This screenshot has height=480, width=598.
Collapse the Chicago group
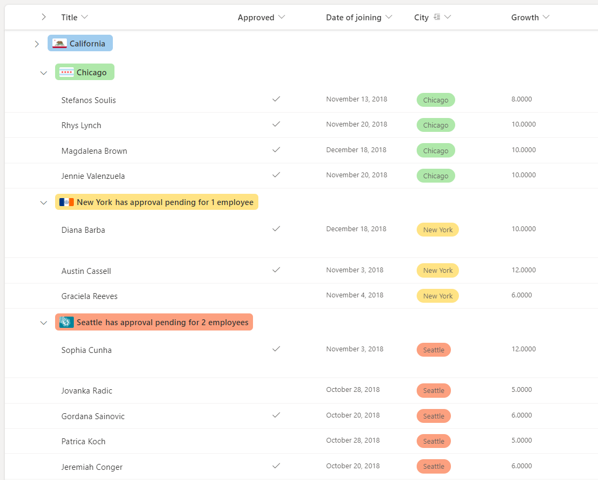(43, 73)
